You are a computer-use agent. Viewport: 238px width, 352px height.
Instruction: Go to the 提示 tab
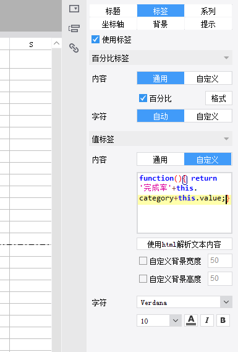point(208,24)
